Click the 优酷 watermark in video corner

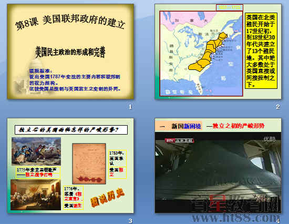[270, 139]
